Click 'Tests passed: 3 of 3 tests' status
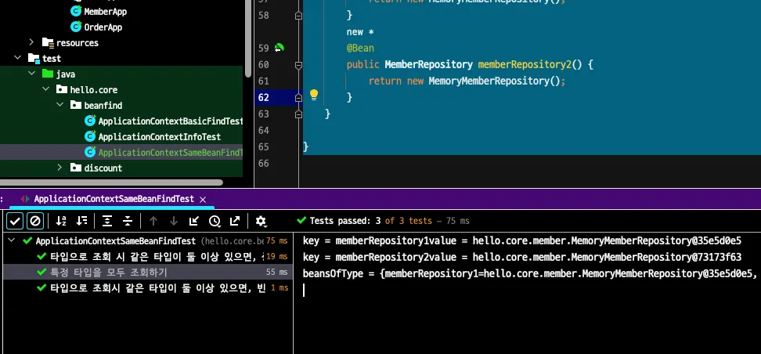The height and width of the screenshot is (354, 761). (x=371, y=221)
